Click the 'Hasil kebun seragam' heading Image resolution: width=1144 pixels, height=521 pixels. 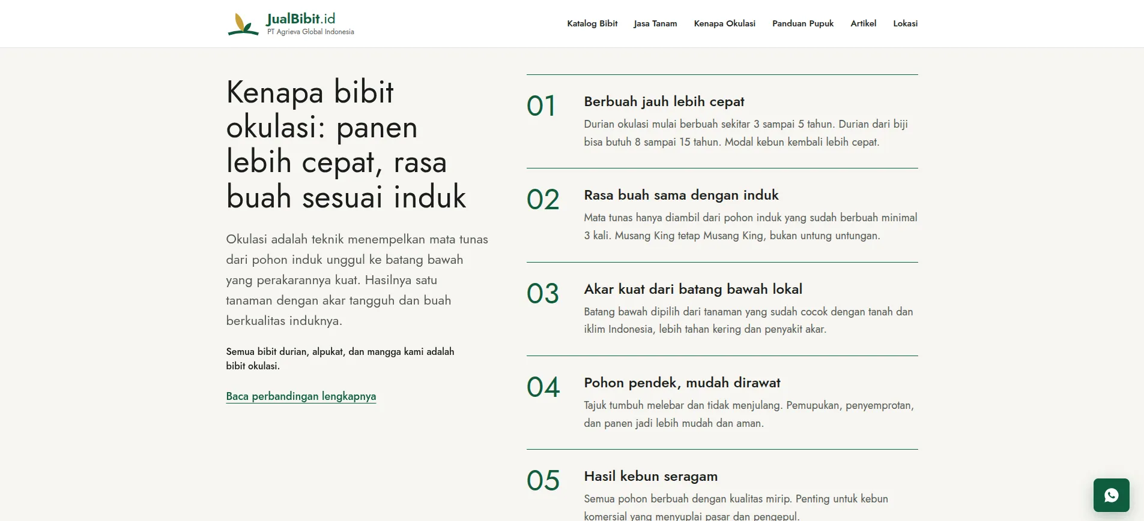[650, 476]
